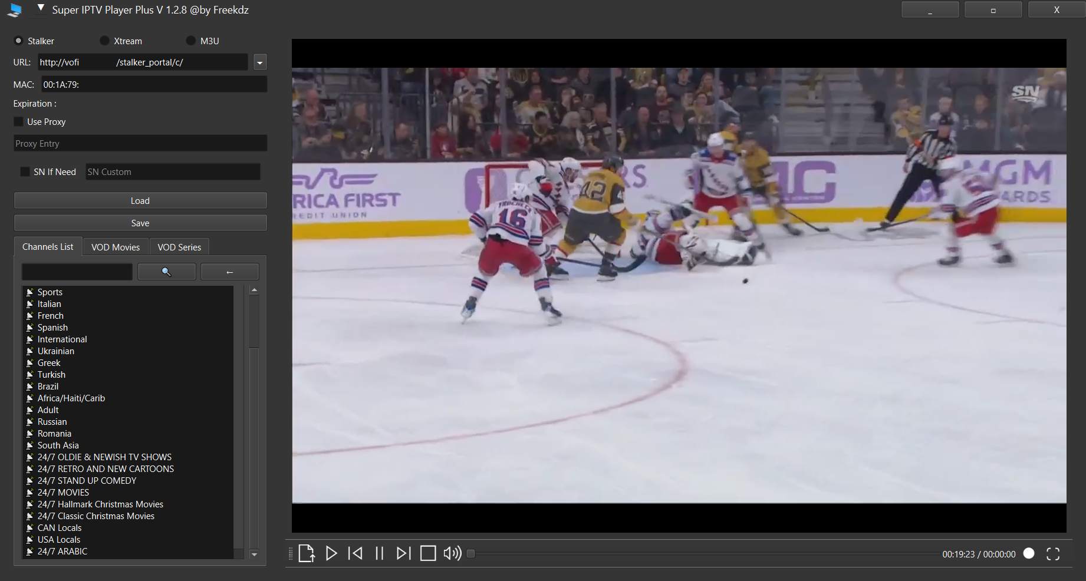Click the back arrow button

(229, 272)
